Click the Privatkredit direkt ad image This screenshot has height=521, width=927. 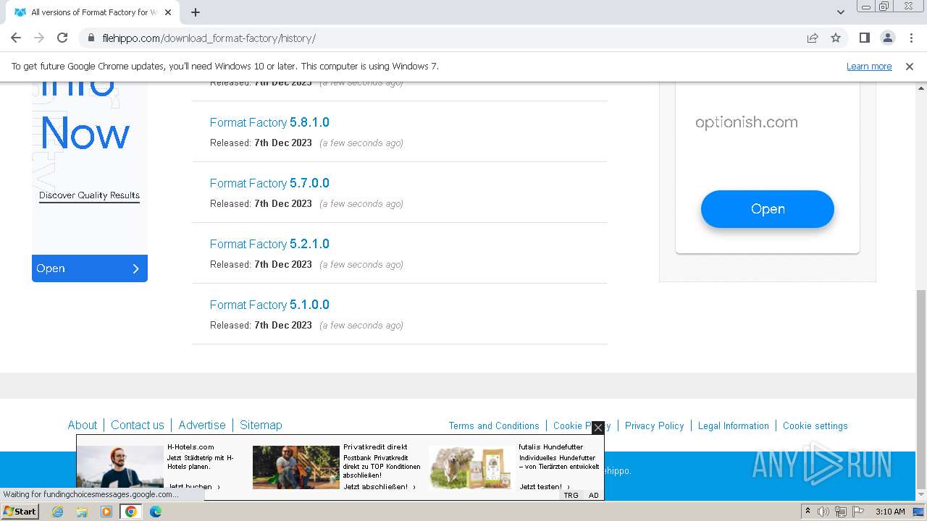tap(296, 467)
